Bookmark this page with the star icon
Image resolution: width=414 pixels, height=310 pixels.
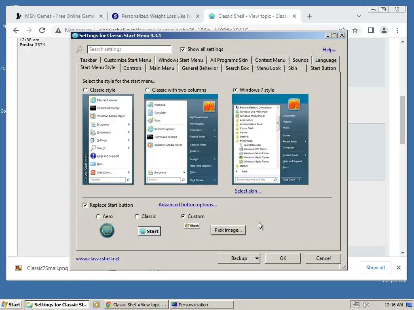(x=355, y=30)
